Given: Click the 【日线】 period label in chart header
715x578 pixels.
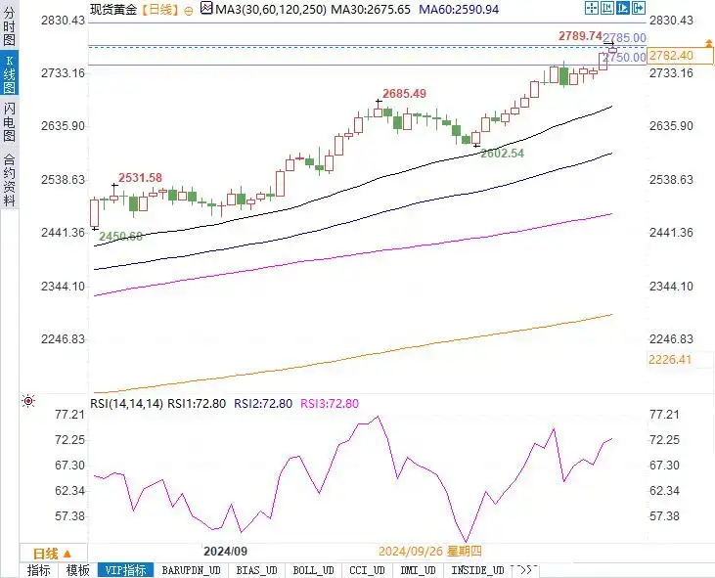Looking at the screenshot, I should tap(159, 9).
